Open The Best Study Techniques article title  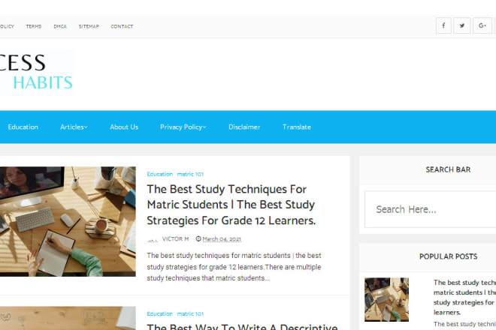pyautogui.click(x=231, y=205)
